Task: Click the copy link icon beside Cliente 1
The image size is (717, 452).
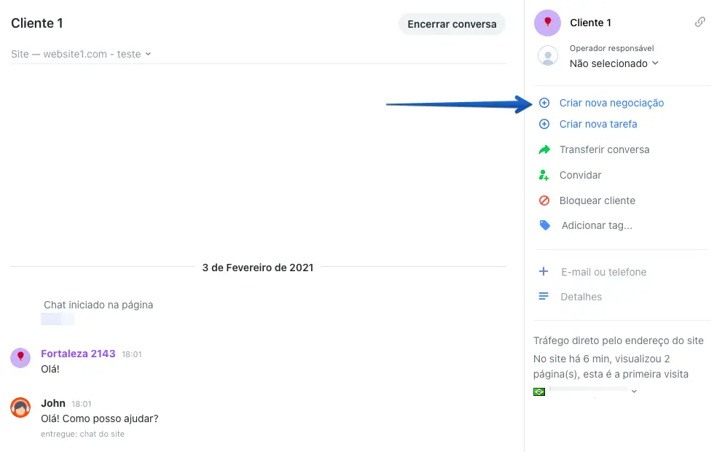Action: pyautogui.click(x=700, y=23)
